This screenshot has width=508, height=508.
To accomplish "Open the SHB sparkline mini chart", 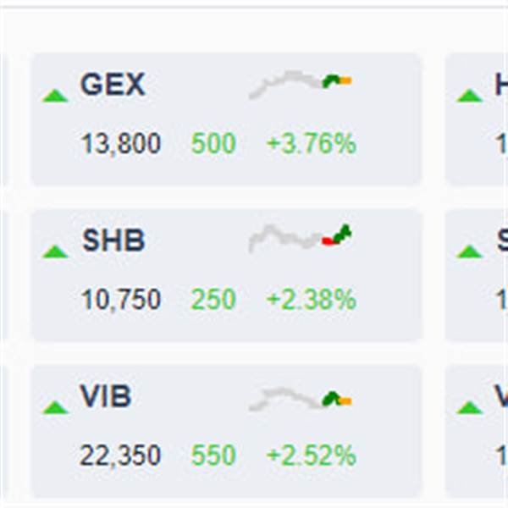I will click(x=300, y=239).
